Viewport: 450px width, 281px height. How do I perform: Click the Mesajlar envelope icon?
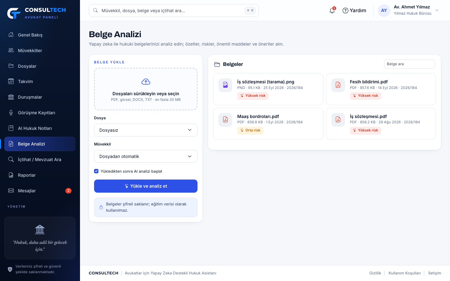pos(11,191)
